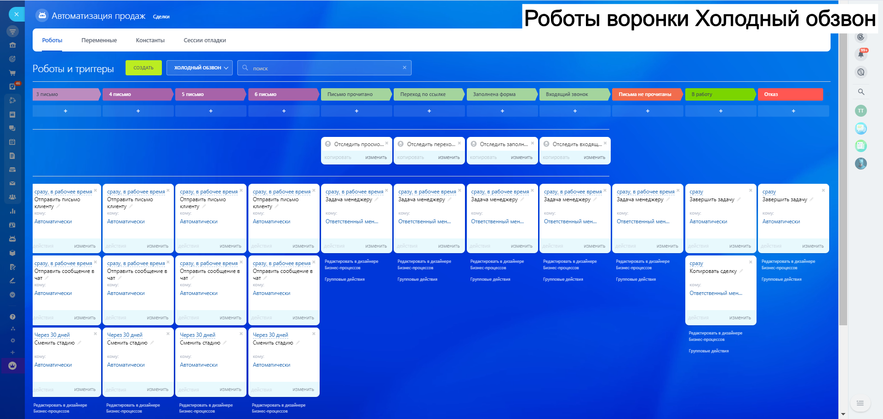
Task: Add a robot under 4 письмо stage
Action: coord(138,111)
